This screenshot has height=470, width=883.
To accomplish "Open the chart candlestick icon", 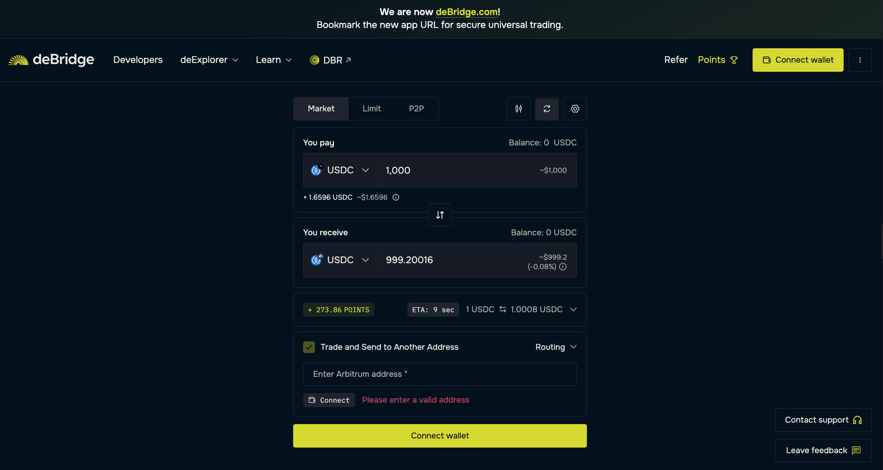I will pos(518,109).
